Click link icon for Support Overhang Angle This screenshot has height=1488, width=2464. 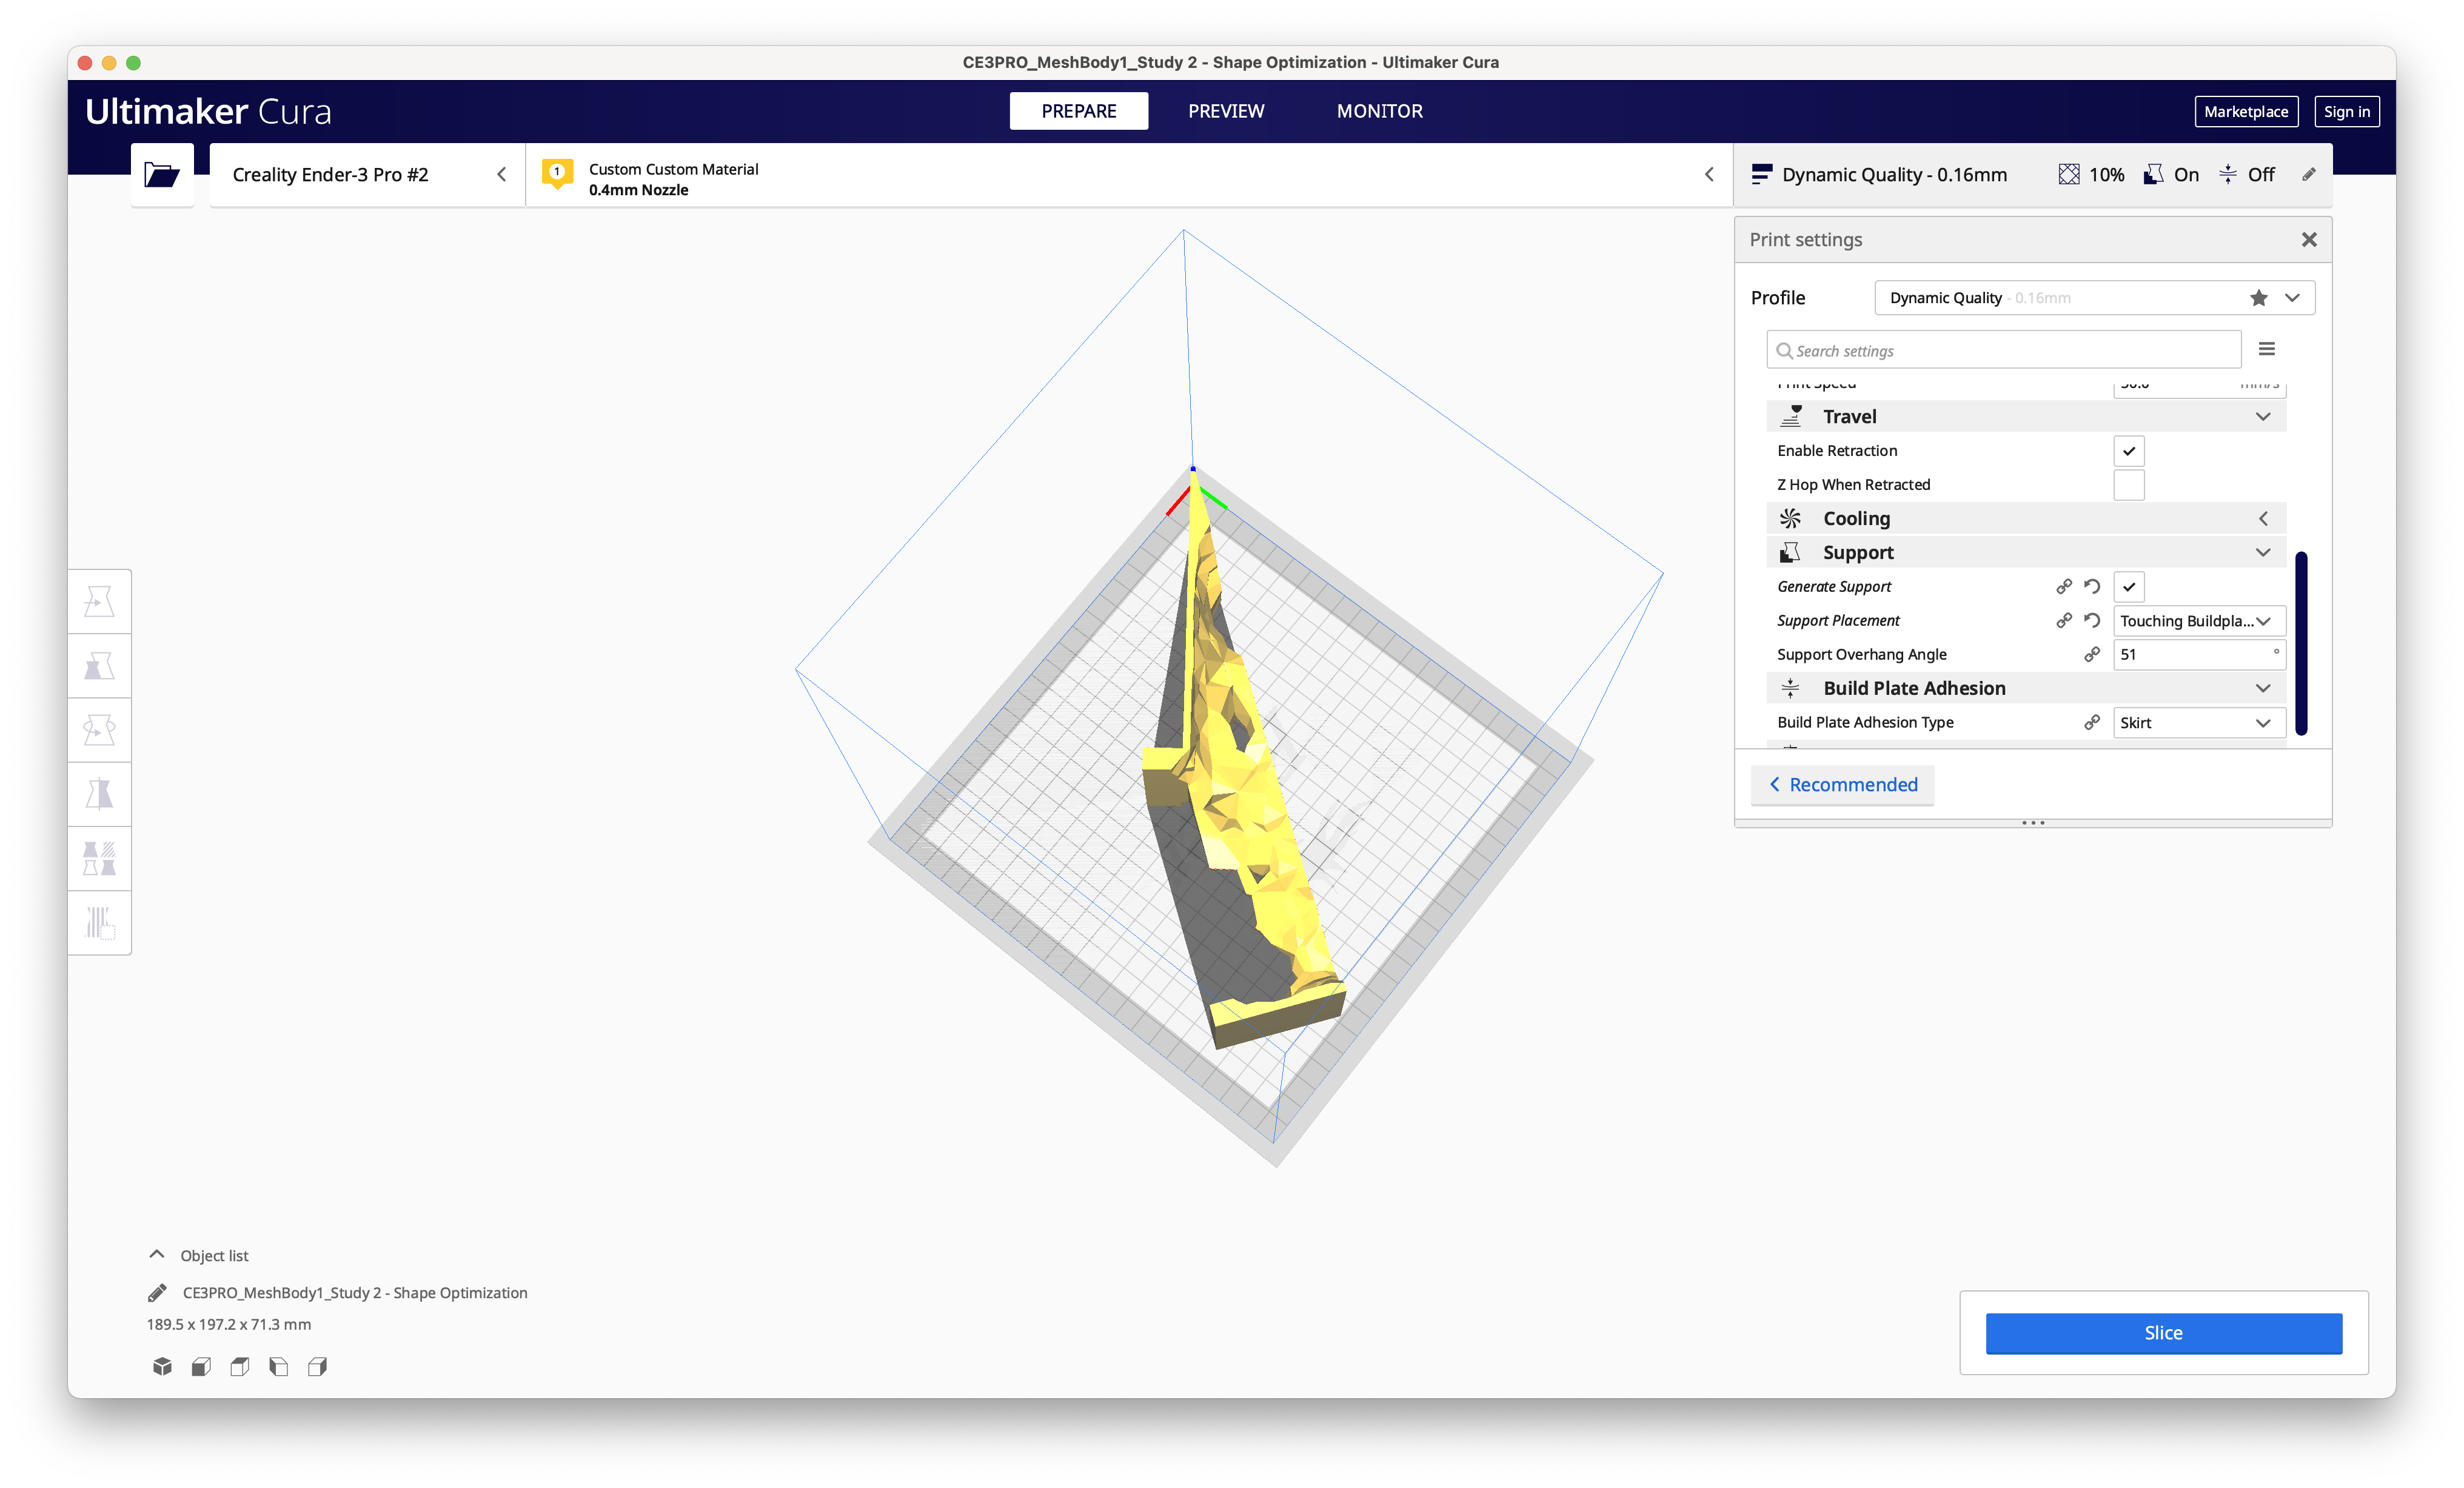2092,655
